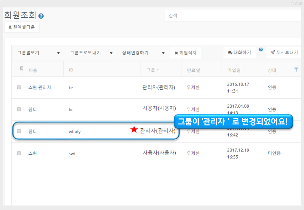The image size is (304, 210).
Task: Open the 그룹별보기 dropdown
Action: coord(38,53)
